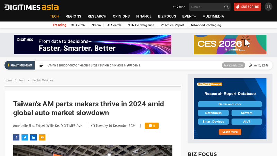277x156 pixels.
Task: Open the MULTIMEDIA menu
Action: click(213, 16)
